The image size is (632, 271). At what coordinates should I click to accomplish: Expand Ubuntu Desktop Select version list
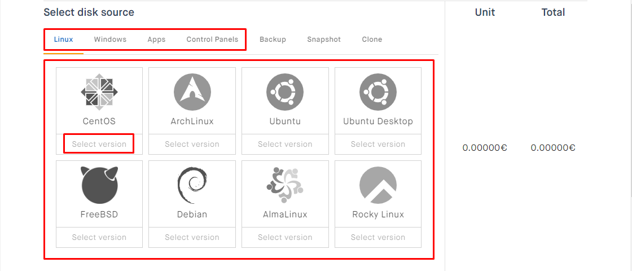pyautogui.click(x=378, y=144)
